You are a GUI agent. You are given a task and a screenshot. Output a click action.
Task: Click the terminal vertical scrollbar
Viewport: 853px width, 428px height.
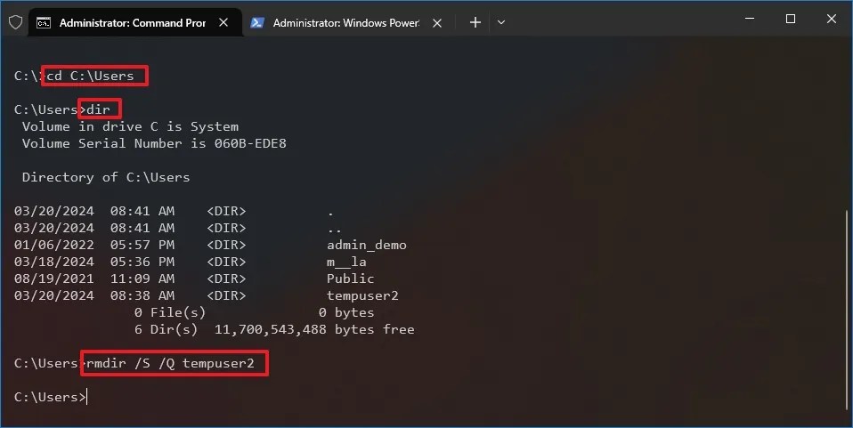click(847, 310)
